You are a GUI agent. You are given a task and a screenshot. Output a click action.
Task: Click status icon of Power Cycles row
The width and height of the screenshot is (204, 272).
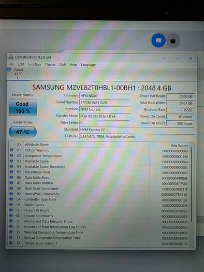tap(11, 205)
